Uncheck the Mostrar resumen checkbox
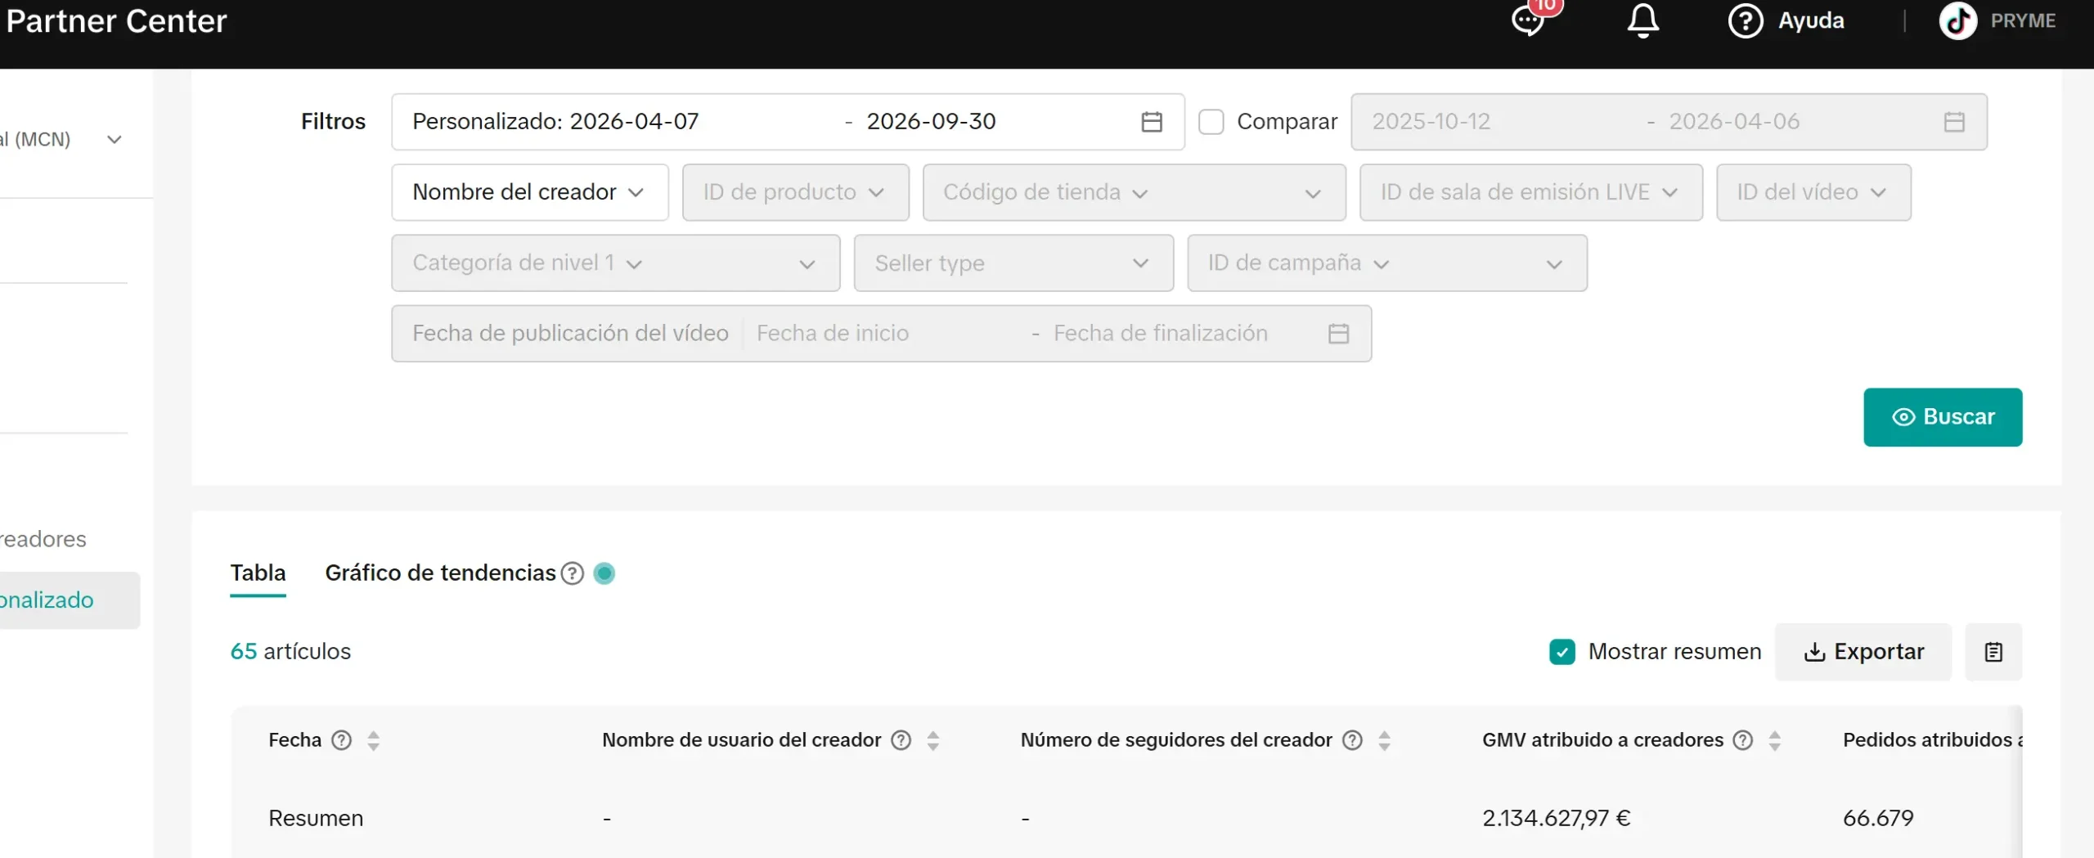Screen dimensions: 2094x858 click(x=1562, y=652)
